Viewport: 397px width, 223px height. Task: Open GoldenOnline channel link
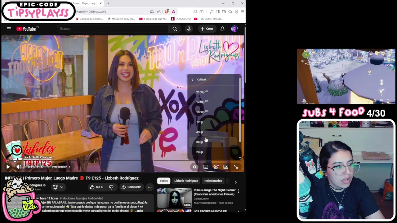coord(201,199)
